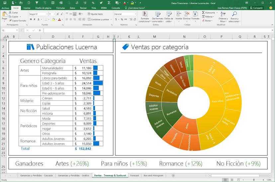
Task: Open the Segoe UI font name dropdown
Action: click(x=46, y=14)
